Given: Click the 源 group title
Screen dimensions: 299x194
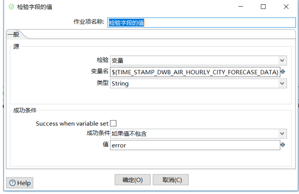Looking at the screenshot, I should pyautogui.click(x=16, y=46).
